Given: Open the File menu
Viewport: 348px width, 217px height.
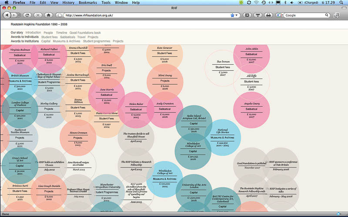Looking at the screenshot, I should click(32, 3).
